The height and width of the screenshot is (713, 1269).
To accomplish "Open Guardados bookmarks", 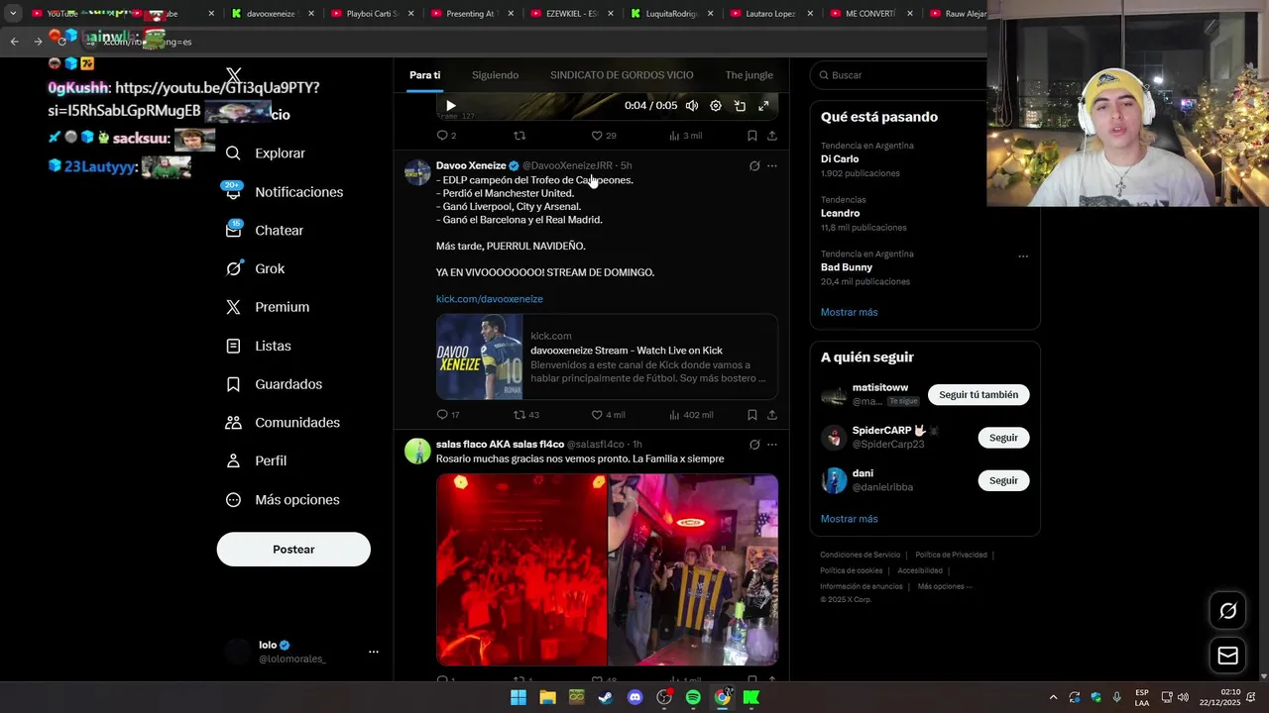I will pos(274,384).
